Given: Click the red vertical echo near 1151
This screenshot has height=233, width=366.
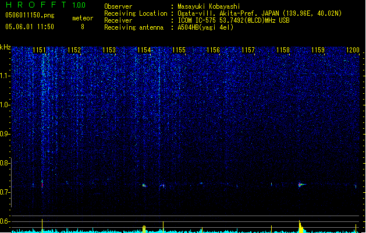Looking at the screenshot, I should click(42, 183).
